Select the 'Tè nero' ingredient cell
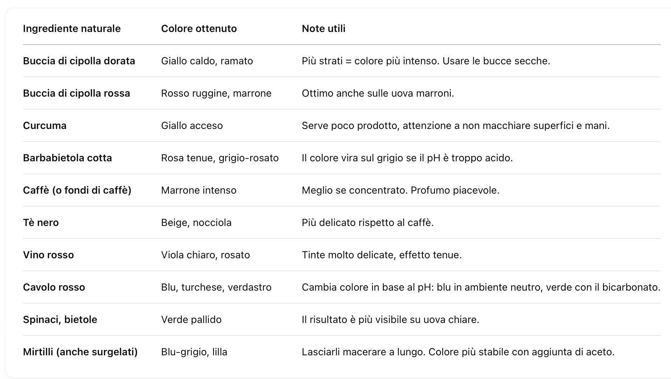This screenshot has width=671, height=379. [x=41, y=223]
